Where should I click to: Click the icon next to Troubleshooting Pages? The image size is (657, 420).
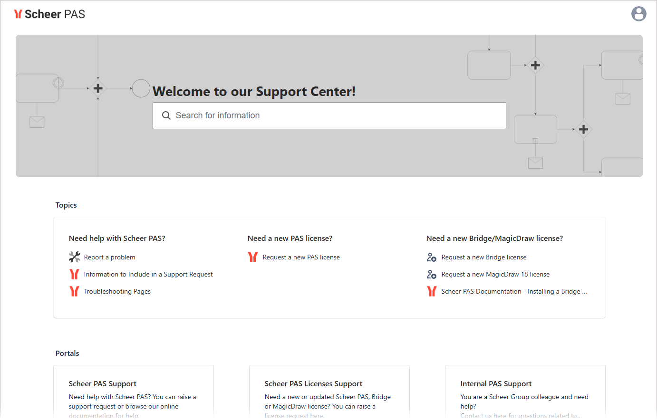click(74, 291)
